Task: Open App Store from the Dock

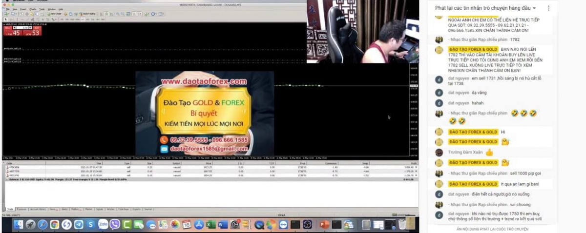Action: (x=199, y=225)
